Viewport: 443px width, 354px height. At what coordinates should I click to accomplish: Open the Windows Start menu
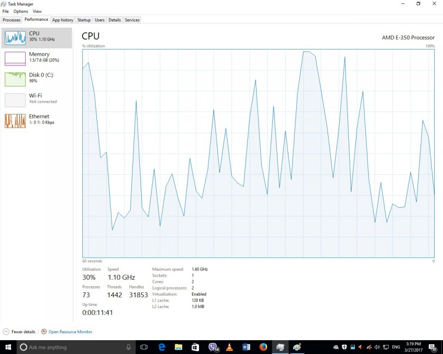8,347
